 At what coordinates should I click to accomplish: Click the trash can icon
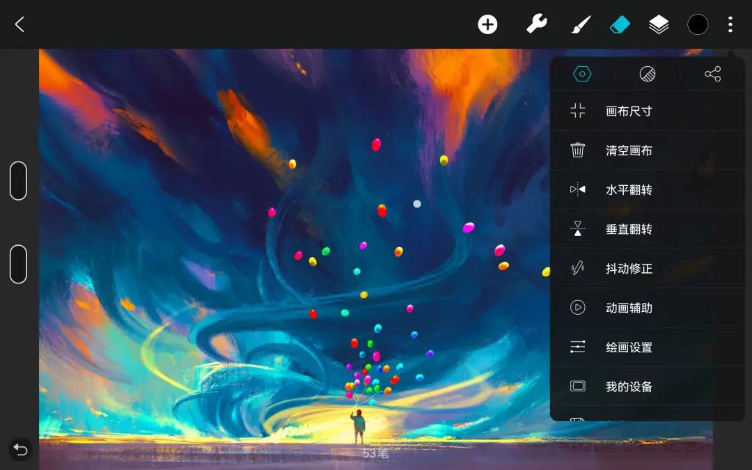click(577, 150)
